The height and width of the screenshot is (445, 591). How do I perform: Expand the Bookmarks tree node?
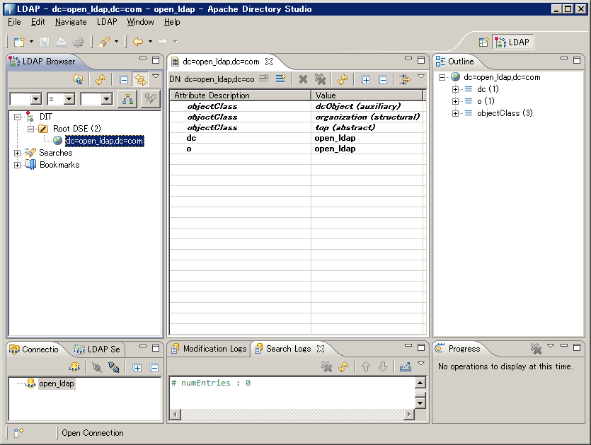(x=17, y=165)
